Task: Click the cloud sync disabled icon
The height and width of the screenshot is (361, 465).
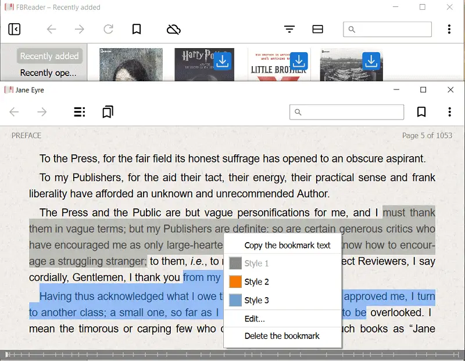Action: (173, 29)
